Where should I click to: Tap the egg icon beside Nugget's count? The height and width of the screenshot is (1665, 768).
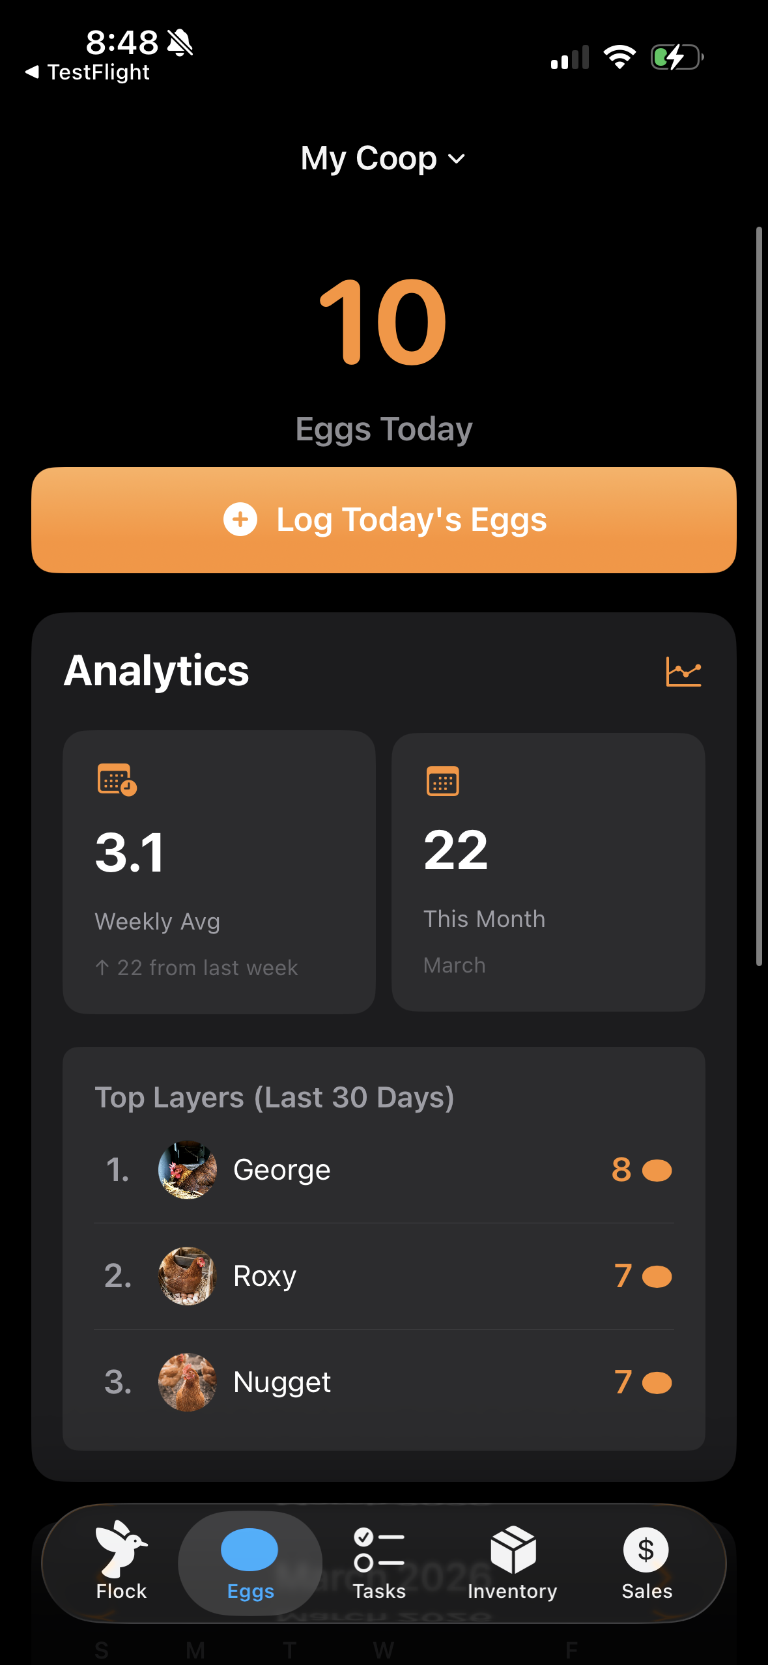(657, 1382)
